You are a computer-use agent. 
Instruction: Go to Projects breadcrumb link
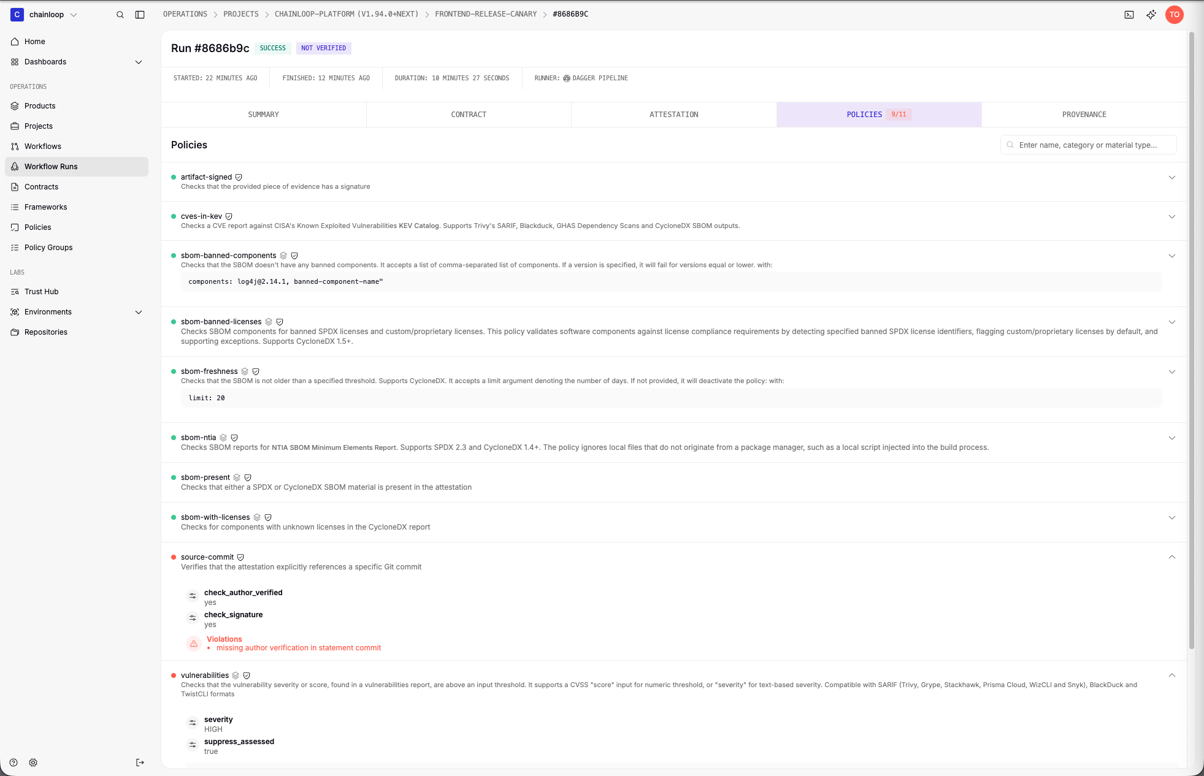[241, 14]
